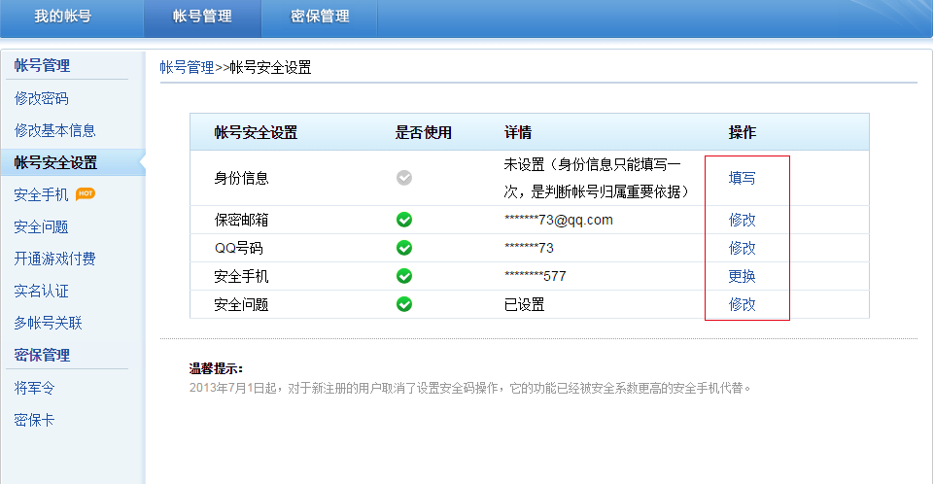Click the gray checkmark icon for 身份信息
934x484 pixels.
(x=404, y=178)
